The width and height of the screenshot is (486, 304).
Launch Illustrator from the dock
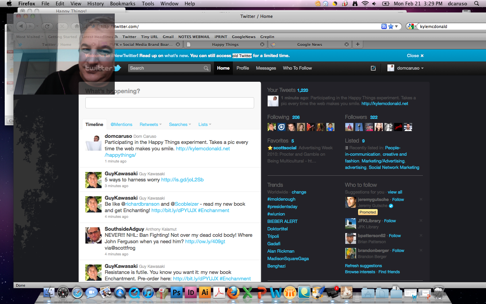coord(205,293)
